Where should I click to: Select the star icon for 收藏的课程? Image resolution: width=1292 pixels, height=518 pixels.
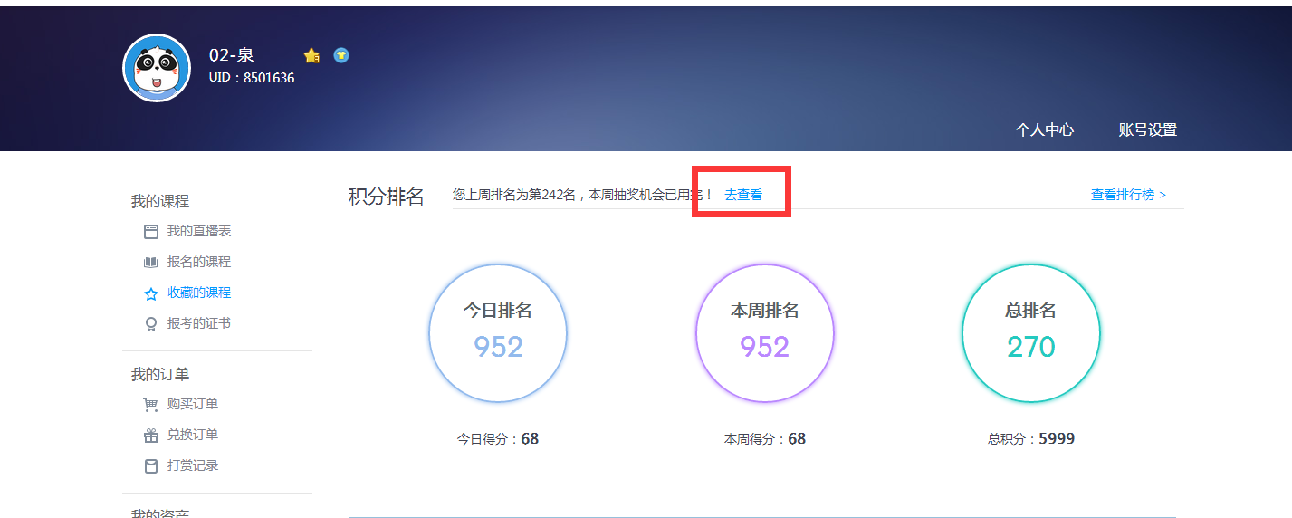pos(151,293)
